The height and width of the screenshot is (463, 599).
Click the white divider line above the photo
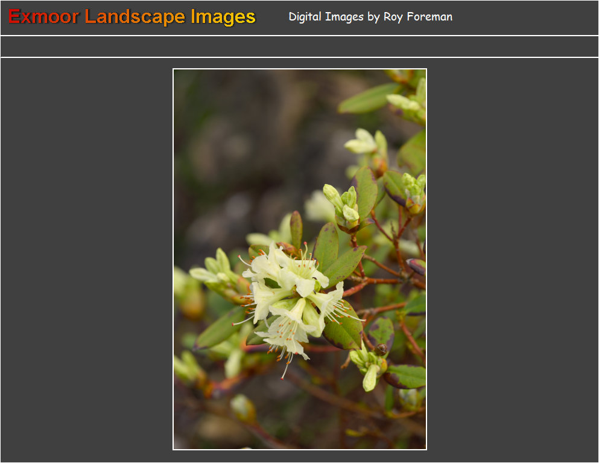pyautogui.click(x=299, y=57)
